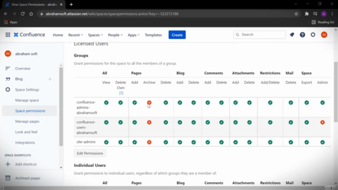Open Integrations in the sidebar

[x=25, y=142]
